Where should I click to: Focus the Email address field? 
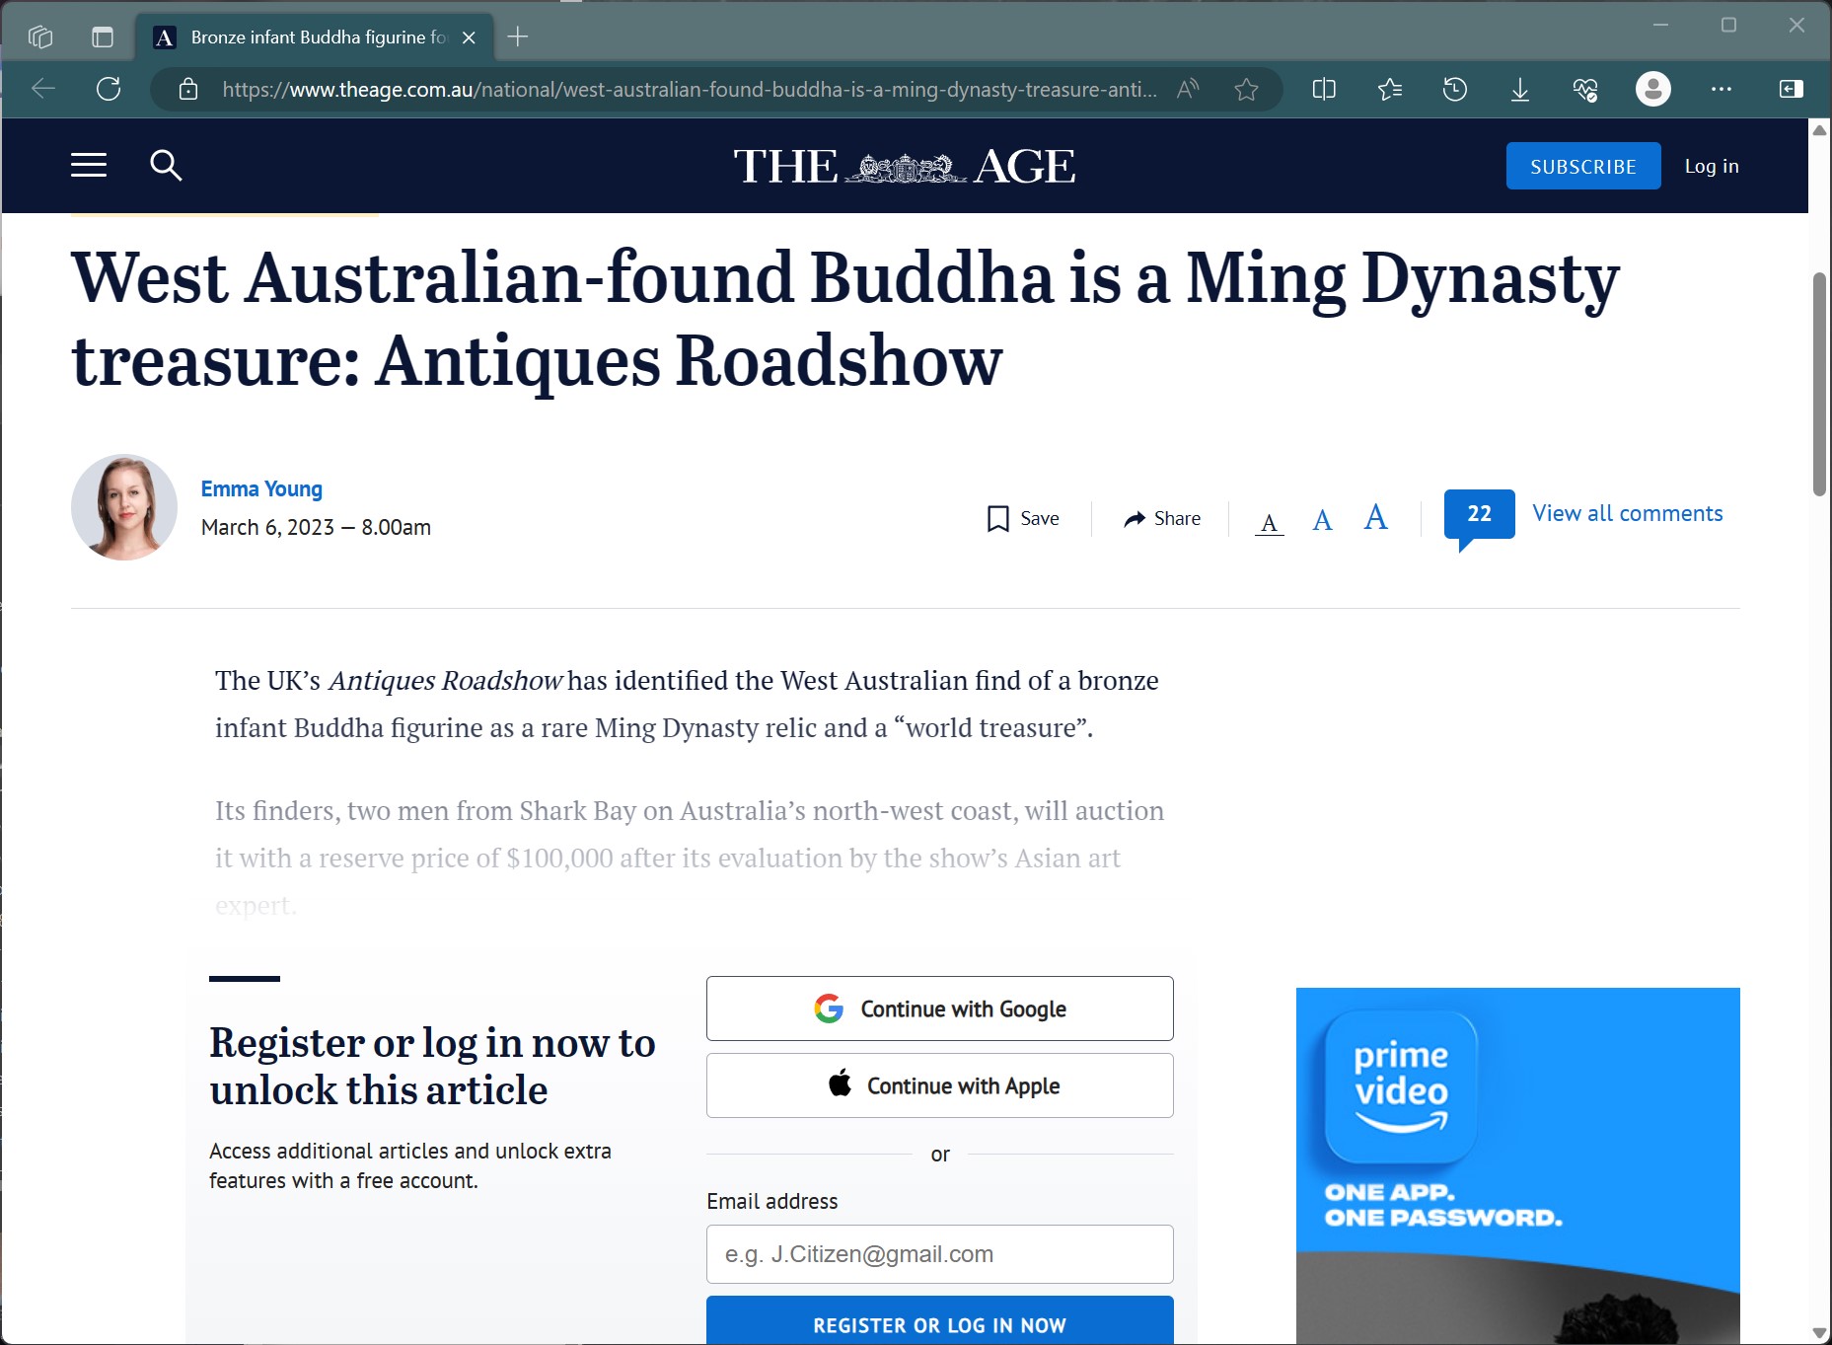[x=939, y=1254]
